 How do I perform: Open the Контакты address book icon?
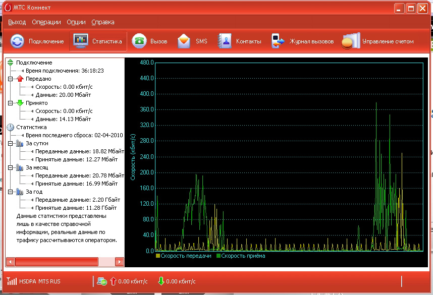(x=225, y=41)
